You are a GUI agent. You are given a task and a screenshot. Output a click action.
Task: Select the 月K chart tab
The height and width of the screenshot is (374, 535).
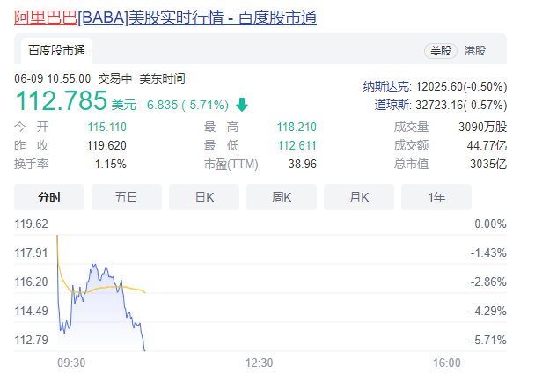(359, 197)
